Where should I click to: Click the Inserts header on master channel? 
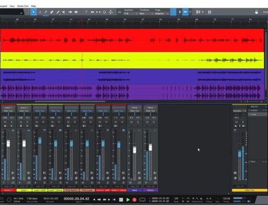(257, 110)
